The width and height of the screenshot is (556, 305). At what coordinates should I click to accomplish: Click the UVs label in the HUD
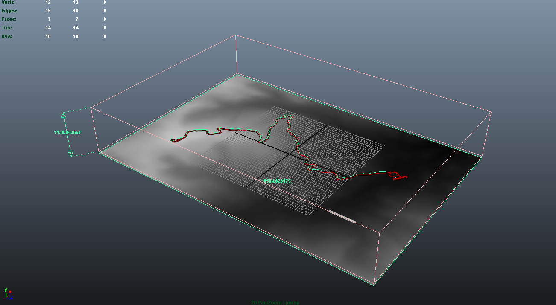tap(7, 36)
